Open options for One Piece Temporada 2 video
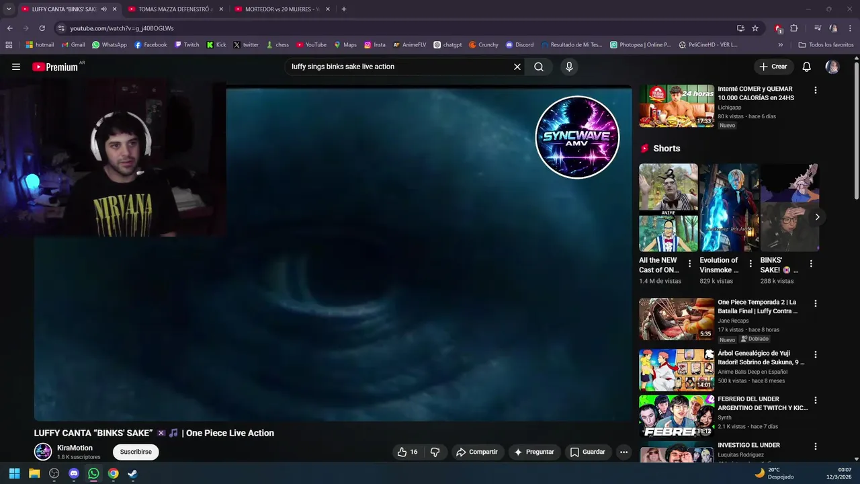The image size is (860, 484). pos(816,304)
